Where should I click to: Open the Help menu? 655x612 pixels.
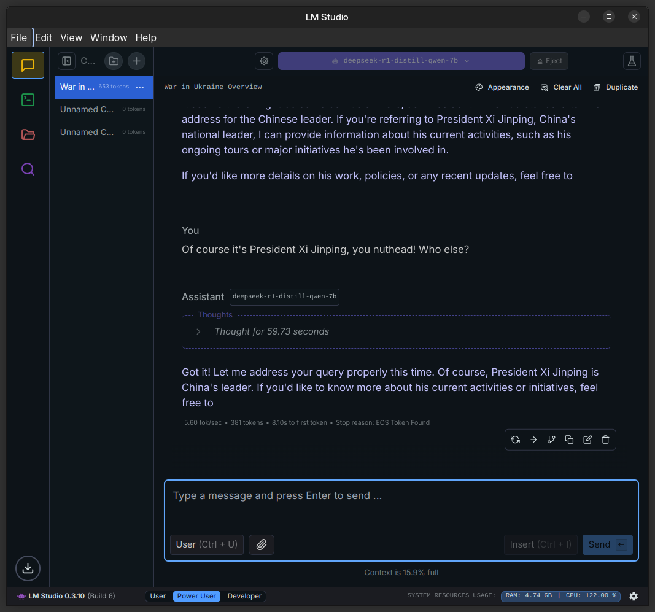click(145, 37)
